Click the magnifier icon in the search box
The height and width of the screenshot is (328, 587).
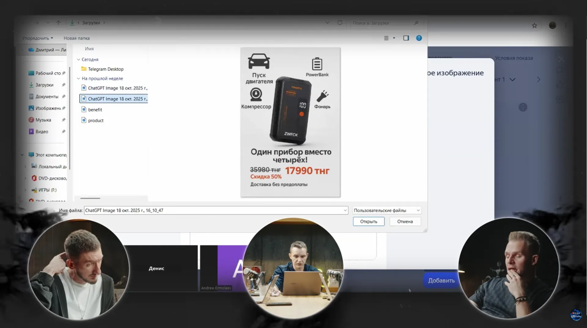416,23
